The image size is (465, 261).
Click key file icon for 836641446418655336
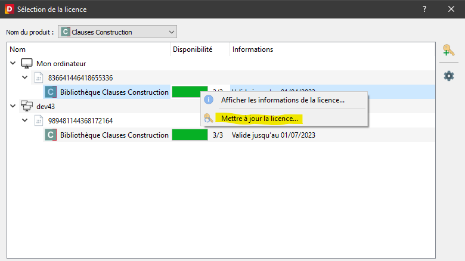pos(39,77)
